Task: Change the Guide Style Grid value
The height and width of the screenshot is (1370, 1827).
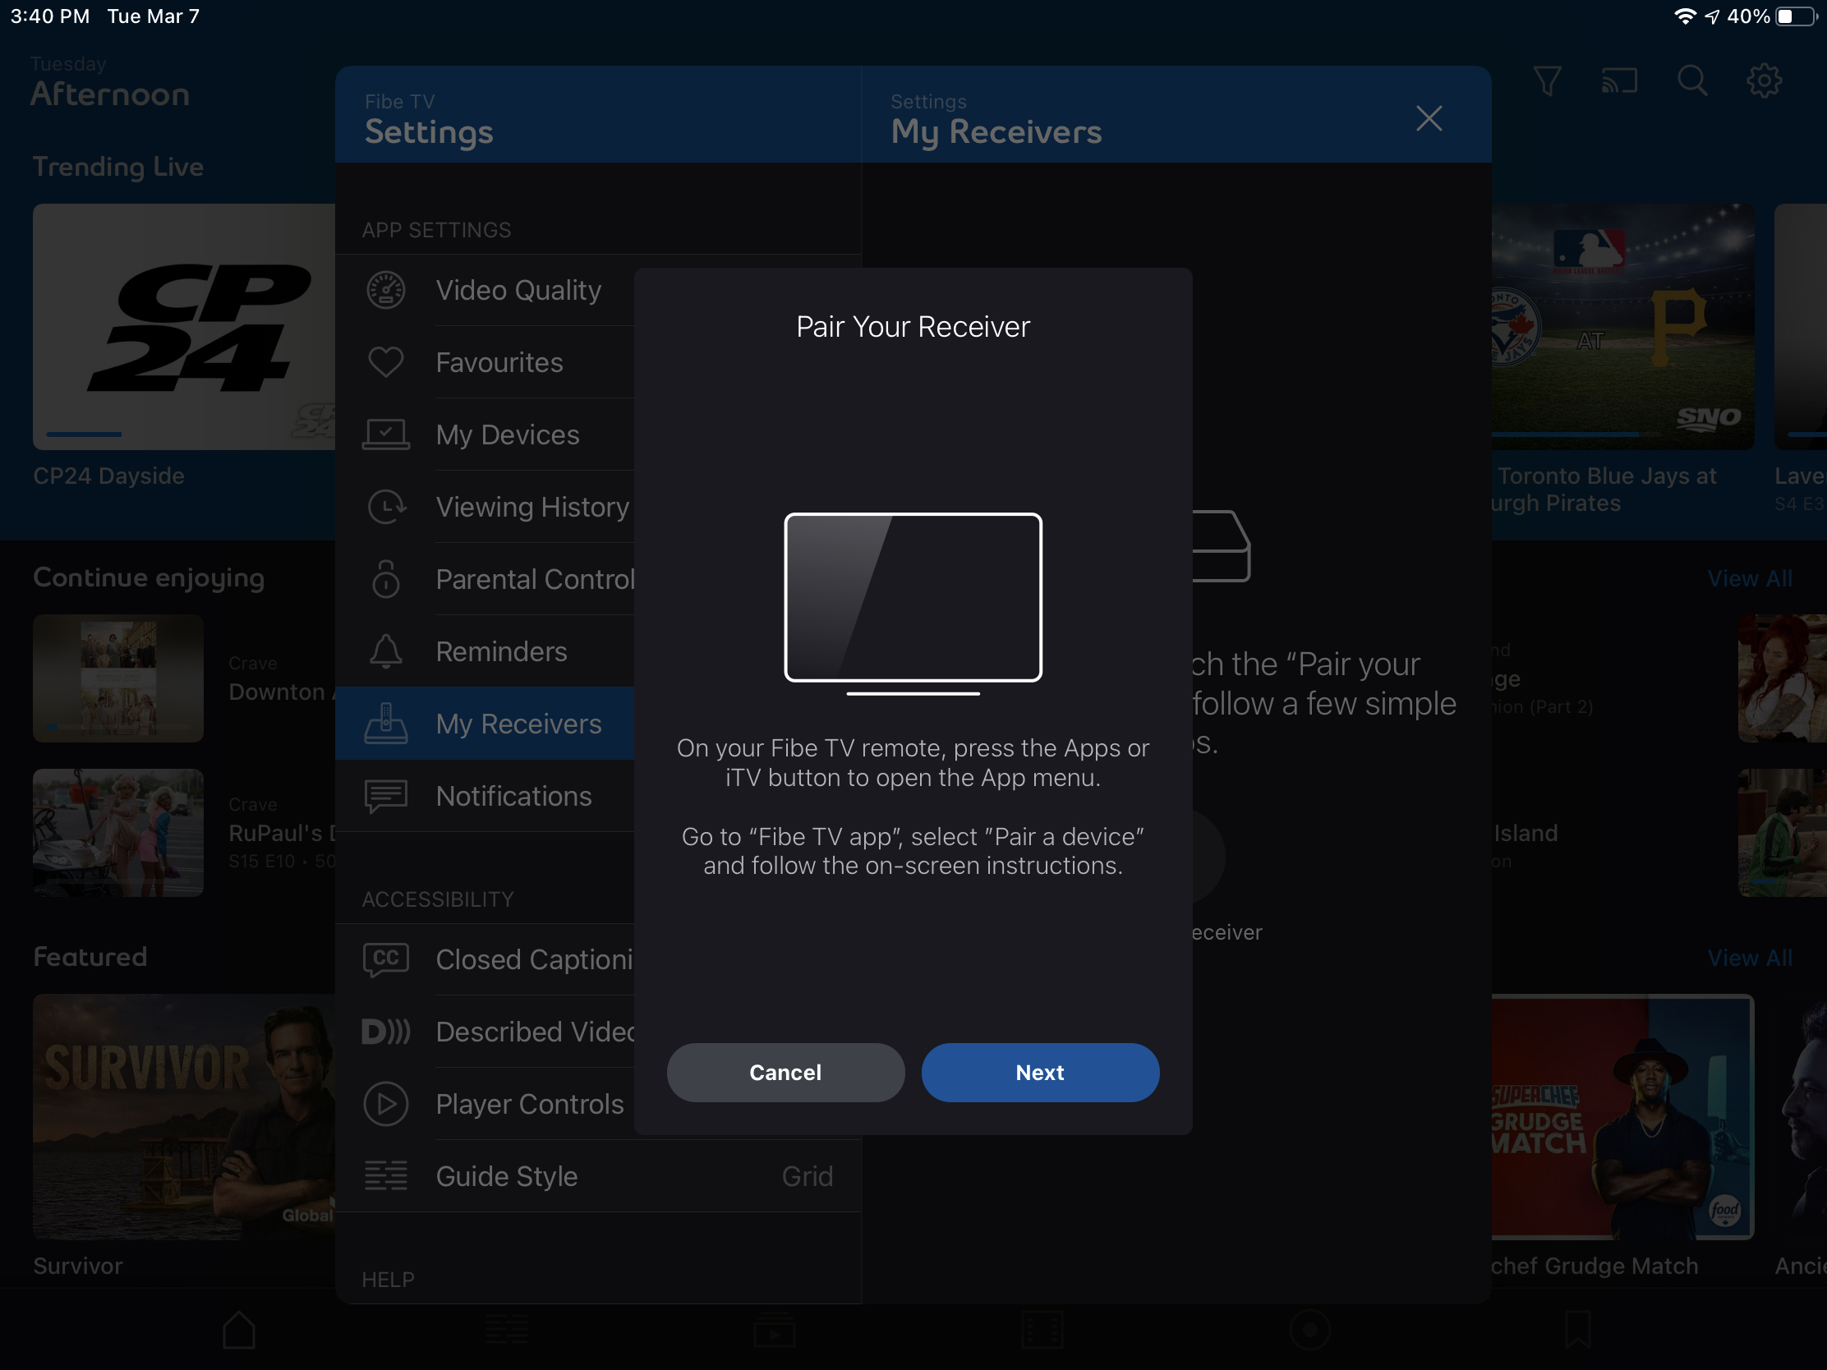Action: (x=807, y=1176)
